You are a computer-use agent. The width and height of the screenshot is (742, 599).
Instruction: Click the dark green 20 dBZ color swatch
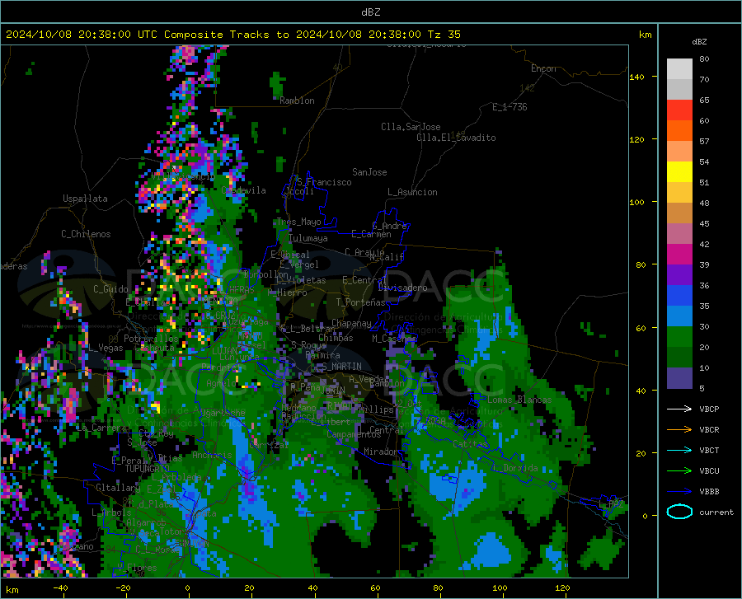(679, 358)
